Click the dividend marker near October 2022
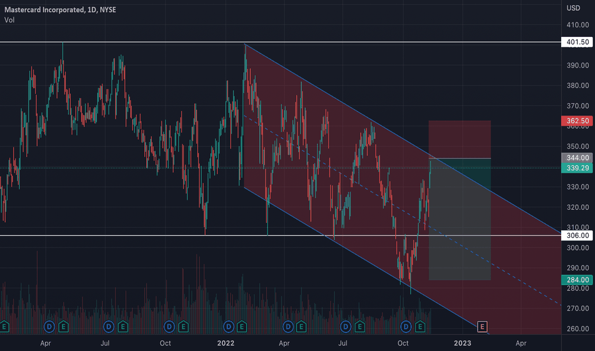The width and height of the screenshot is (595, 351). pyautogui.click(x=405, y=326)
